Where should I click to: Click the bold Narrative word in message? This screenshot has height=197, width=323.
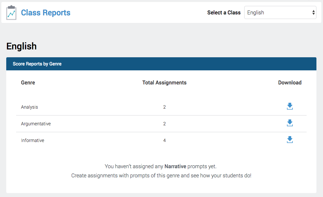click(175, 166)
